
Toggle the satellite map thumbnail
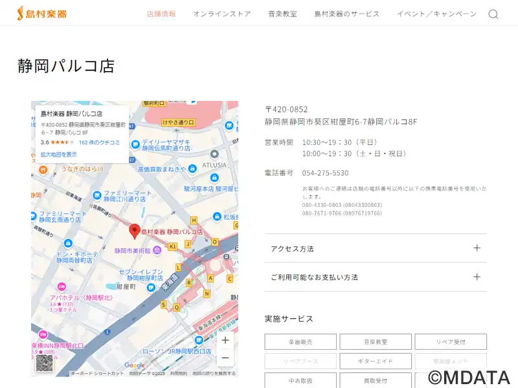tap(44, 363)
